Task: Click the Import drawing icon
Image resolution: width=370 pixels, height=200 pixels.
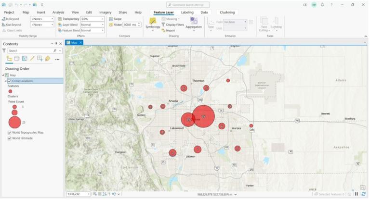Action: (163, 30)
